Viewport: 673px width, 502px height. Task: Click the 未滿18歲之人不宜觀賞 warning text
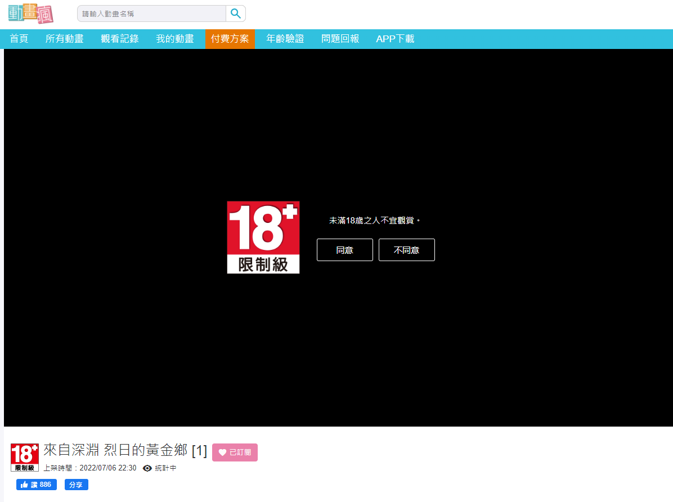click(374, 221)
